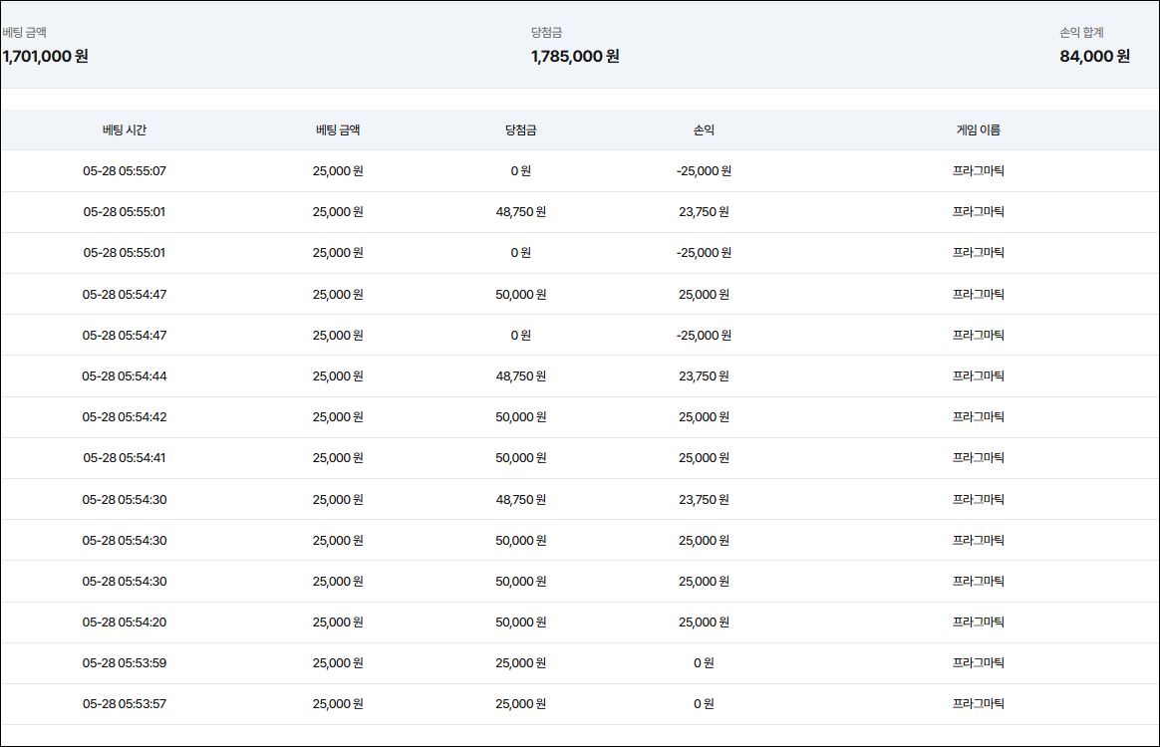This screenshot has height=747, width=1160.
Task: Click 25,000 원 bet in the 05:54:44 row
Action: [338, 375]
